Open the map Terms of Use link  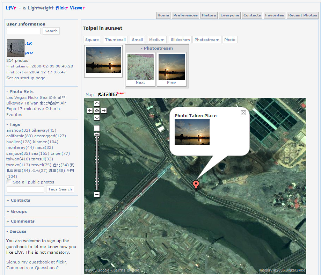tap(126, 270)
